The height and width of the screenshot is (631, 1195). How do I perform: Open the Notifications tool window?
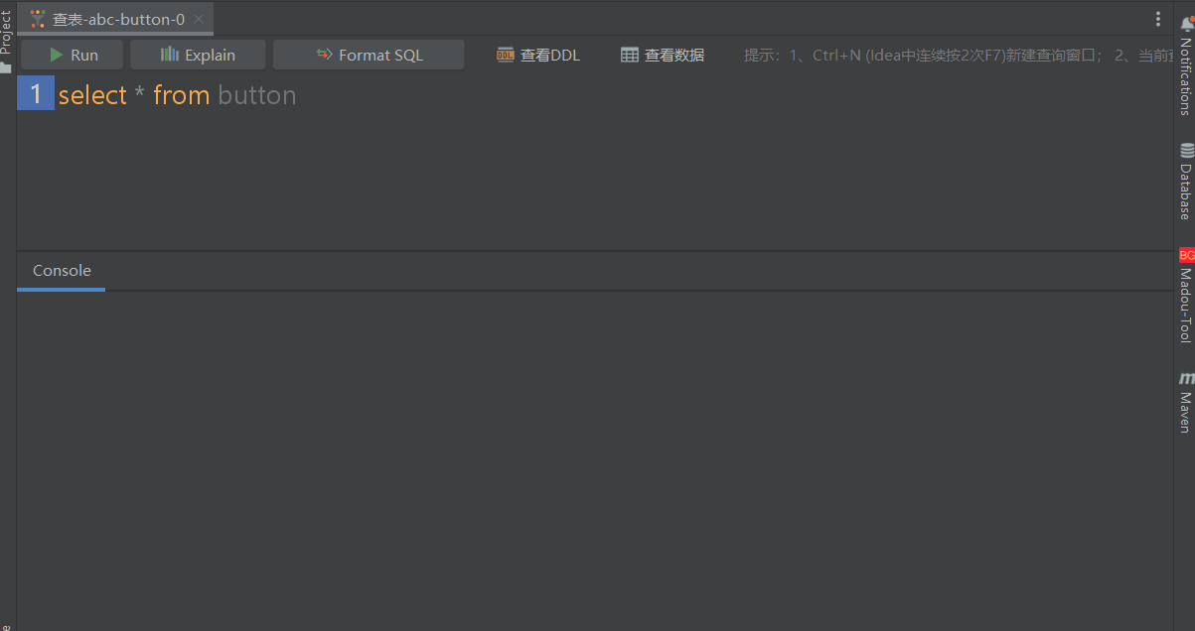(1185, 64)
